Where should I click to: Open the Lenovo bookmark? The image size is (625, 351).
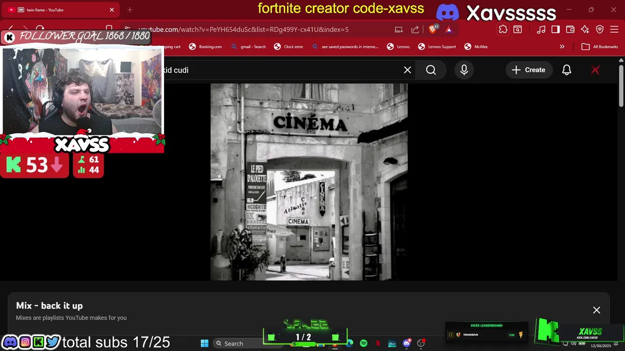(x=398, y=47)
